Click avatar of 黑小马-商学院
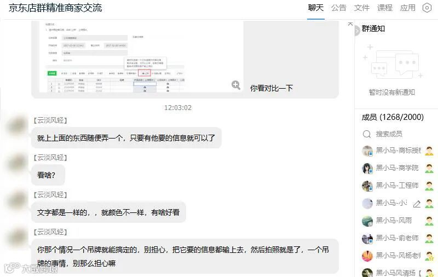The image size is (438, 277). [x=367, y=169]
